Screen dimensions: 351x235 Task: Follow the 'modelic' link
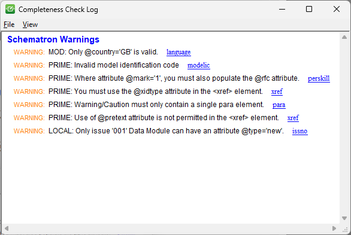198,65
